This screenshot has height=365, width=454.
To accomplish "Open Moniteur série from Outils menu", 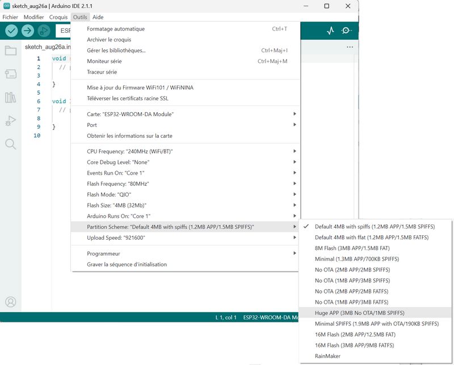I will tap(186, 61).
